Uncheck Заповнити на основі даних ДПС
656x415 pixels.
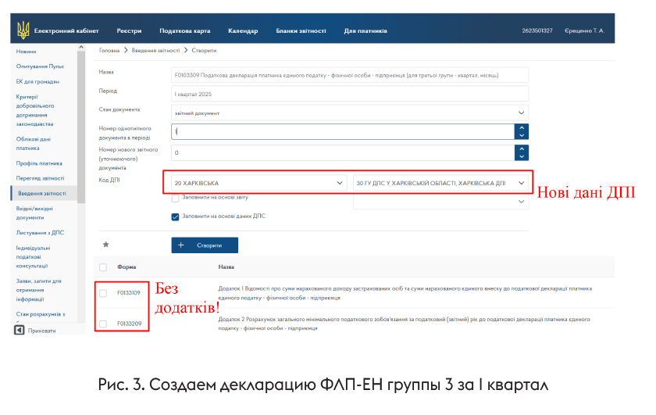tap(175, 216)
